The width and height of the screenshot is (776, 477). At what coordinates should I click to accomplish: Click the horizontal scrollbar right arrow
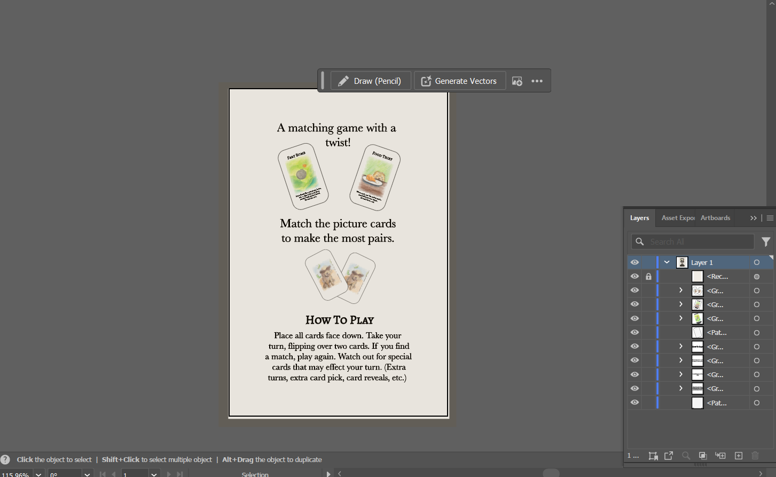click(x=761, y=474)
